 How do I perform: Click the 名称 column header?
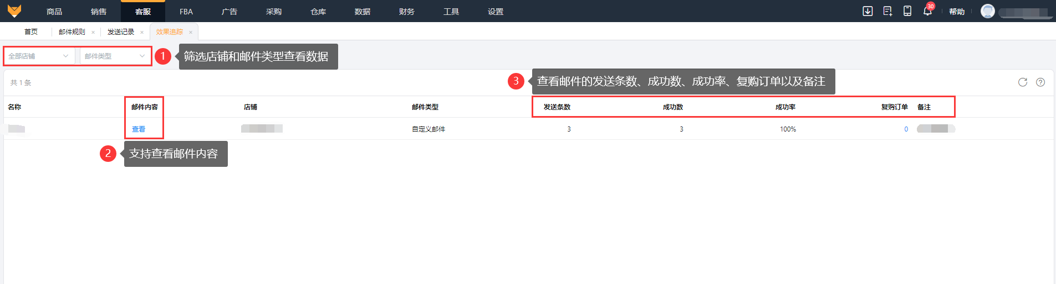click(x=14, y=107)
